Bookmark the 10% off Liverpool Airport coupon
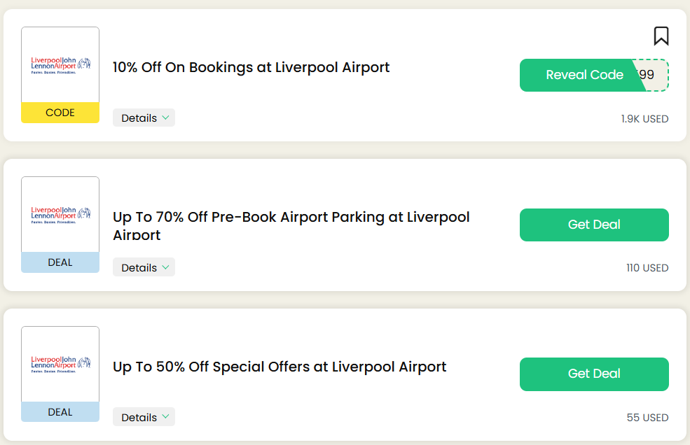The width and height of the screenshot is (690, 445). tap(661, 36)
